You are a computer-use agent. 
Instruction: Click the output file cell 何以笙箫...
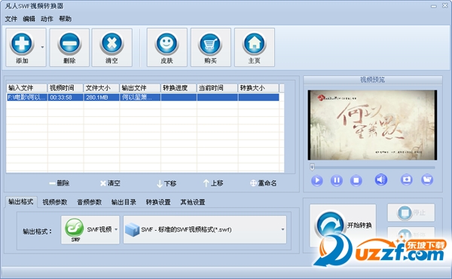click(140, 97)
